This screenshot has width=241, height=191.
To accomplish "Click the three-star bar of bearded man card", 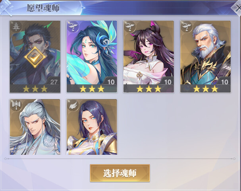I will (x=206, y=89).
